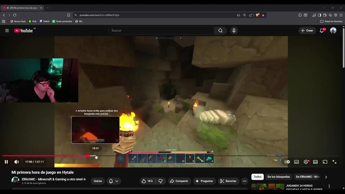345x194 pixels.
Task: Open Leo AI sparkle icon
Action: 330,15
